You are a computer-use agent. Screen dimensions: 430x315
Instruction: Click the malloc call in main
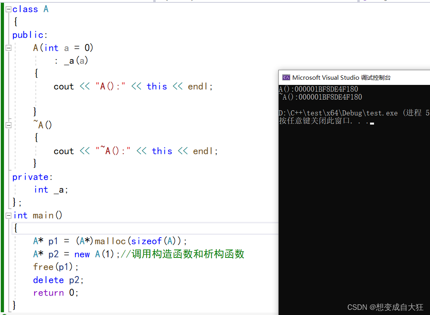click(x=110, y=240)
